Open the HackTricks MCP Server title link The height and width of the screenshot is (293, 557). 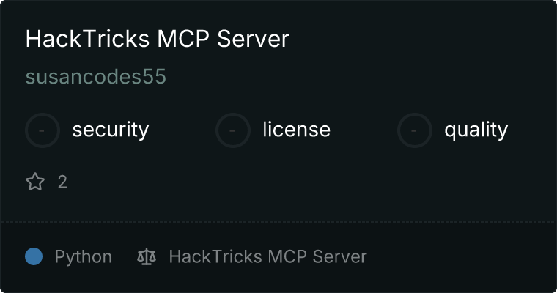coord(158,38)
